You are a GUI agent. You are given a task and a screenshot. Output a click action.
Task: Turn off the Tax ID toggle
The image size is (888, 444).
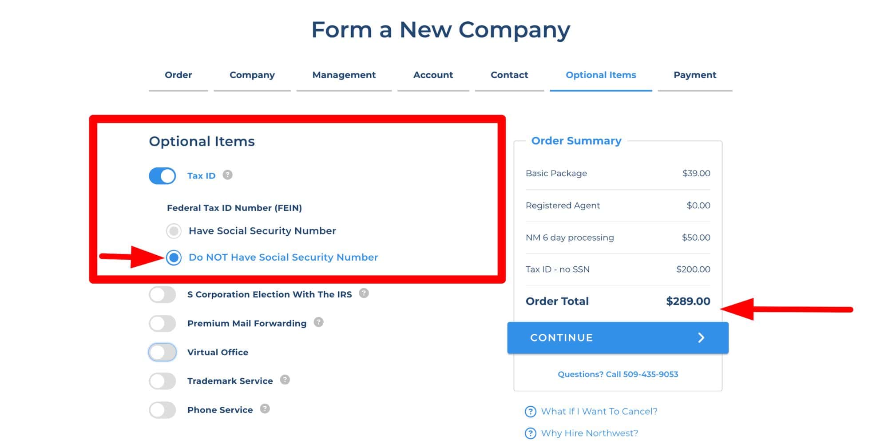click(x=163, y=176)
